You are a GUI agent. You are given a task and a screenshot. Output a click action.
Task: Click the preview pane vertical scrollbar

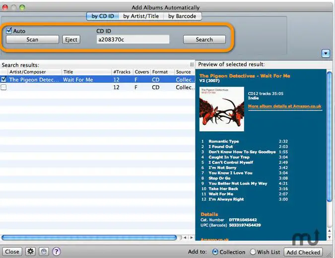329,137
